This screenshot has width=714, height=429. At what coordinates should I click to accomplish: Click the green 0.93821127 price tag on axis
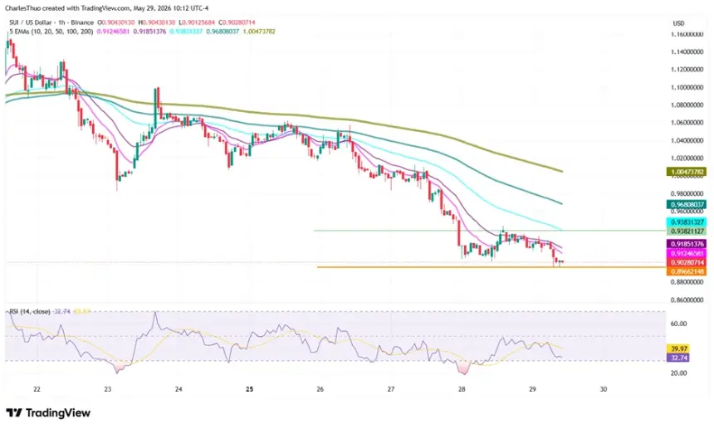pos(687,232)
